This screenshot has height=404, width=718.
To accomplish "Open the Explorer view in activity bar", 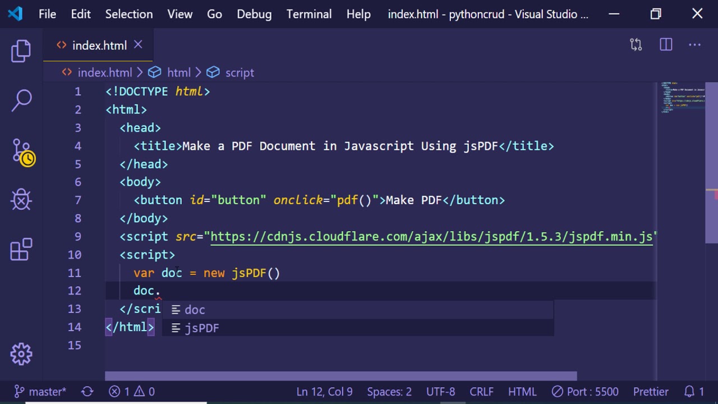I will pos(21,51).
